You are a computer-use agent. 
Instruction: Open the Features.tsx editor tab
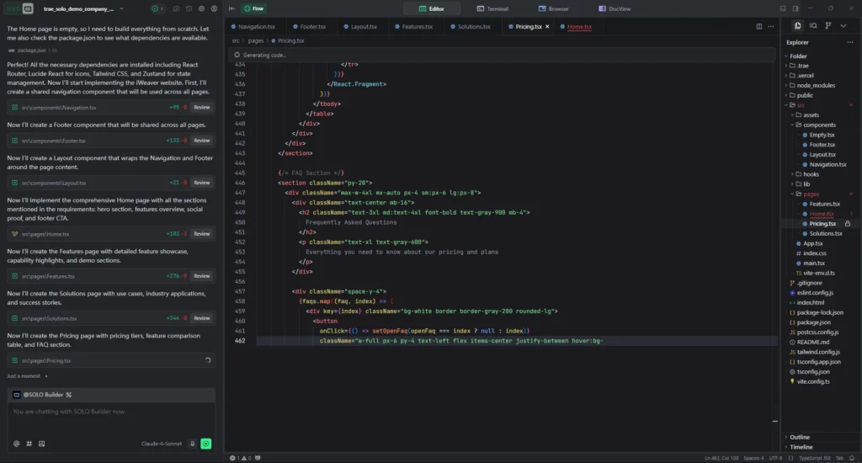point(413,26)
